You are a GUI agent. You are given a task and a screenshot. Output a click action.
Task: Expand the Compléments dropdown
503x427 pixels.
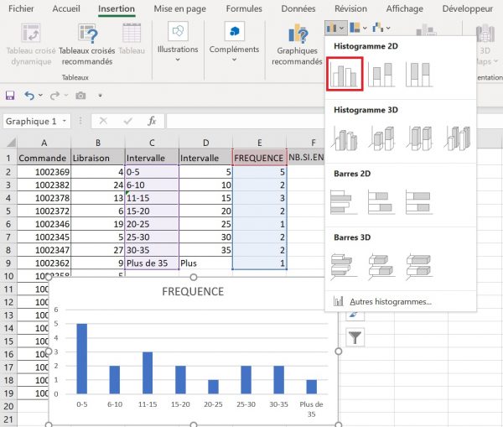[x=234, y=60]
